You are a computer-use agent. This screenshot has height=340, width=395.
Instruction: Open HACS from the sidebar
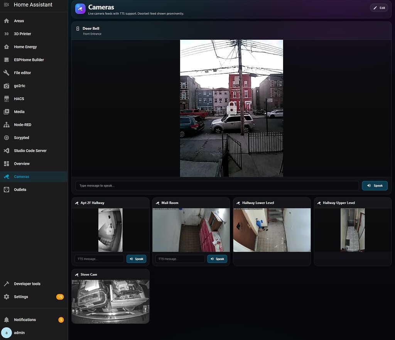19,98
